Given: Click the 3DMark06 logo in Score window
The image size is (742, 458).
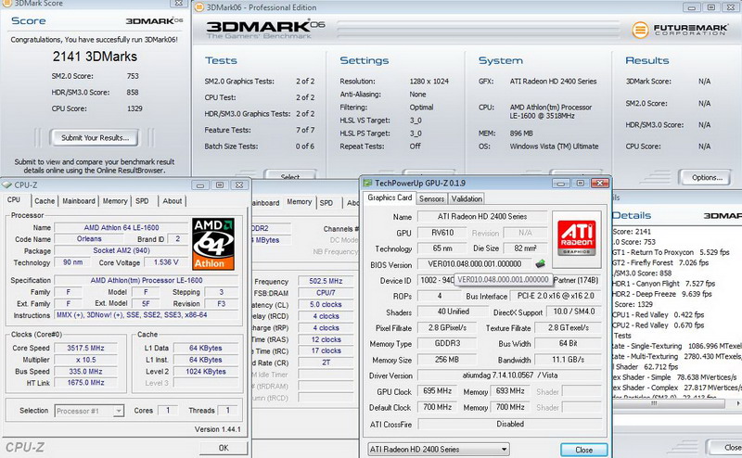Looking at the screenshot, I should (154, 20).
